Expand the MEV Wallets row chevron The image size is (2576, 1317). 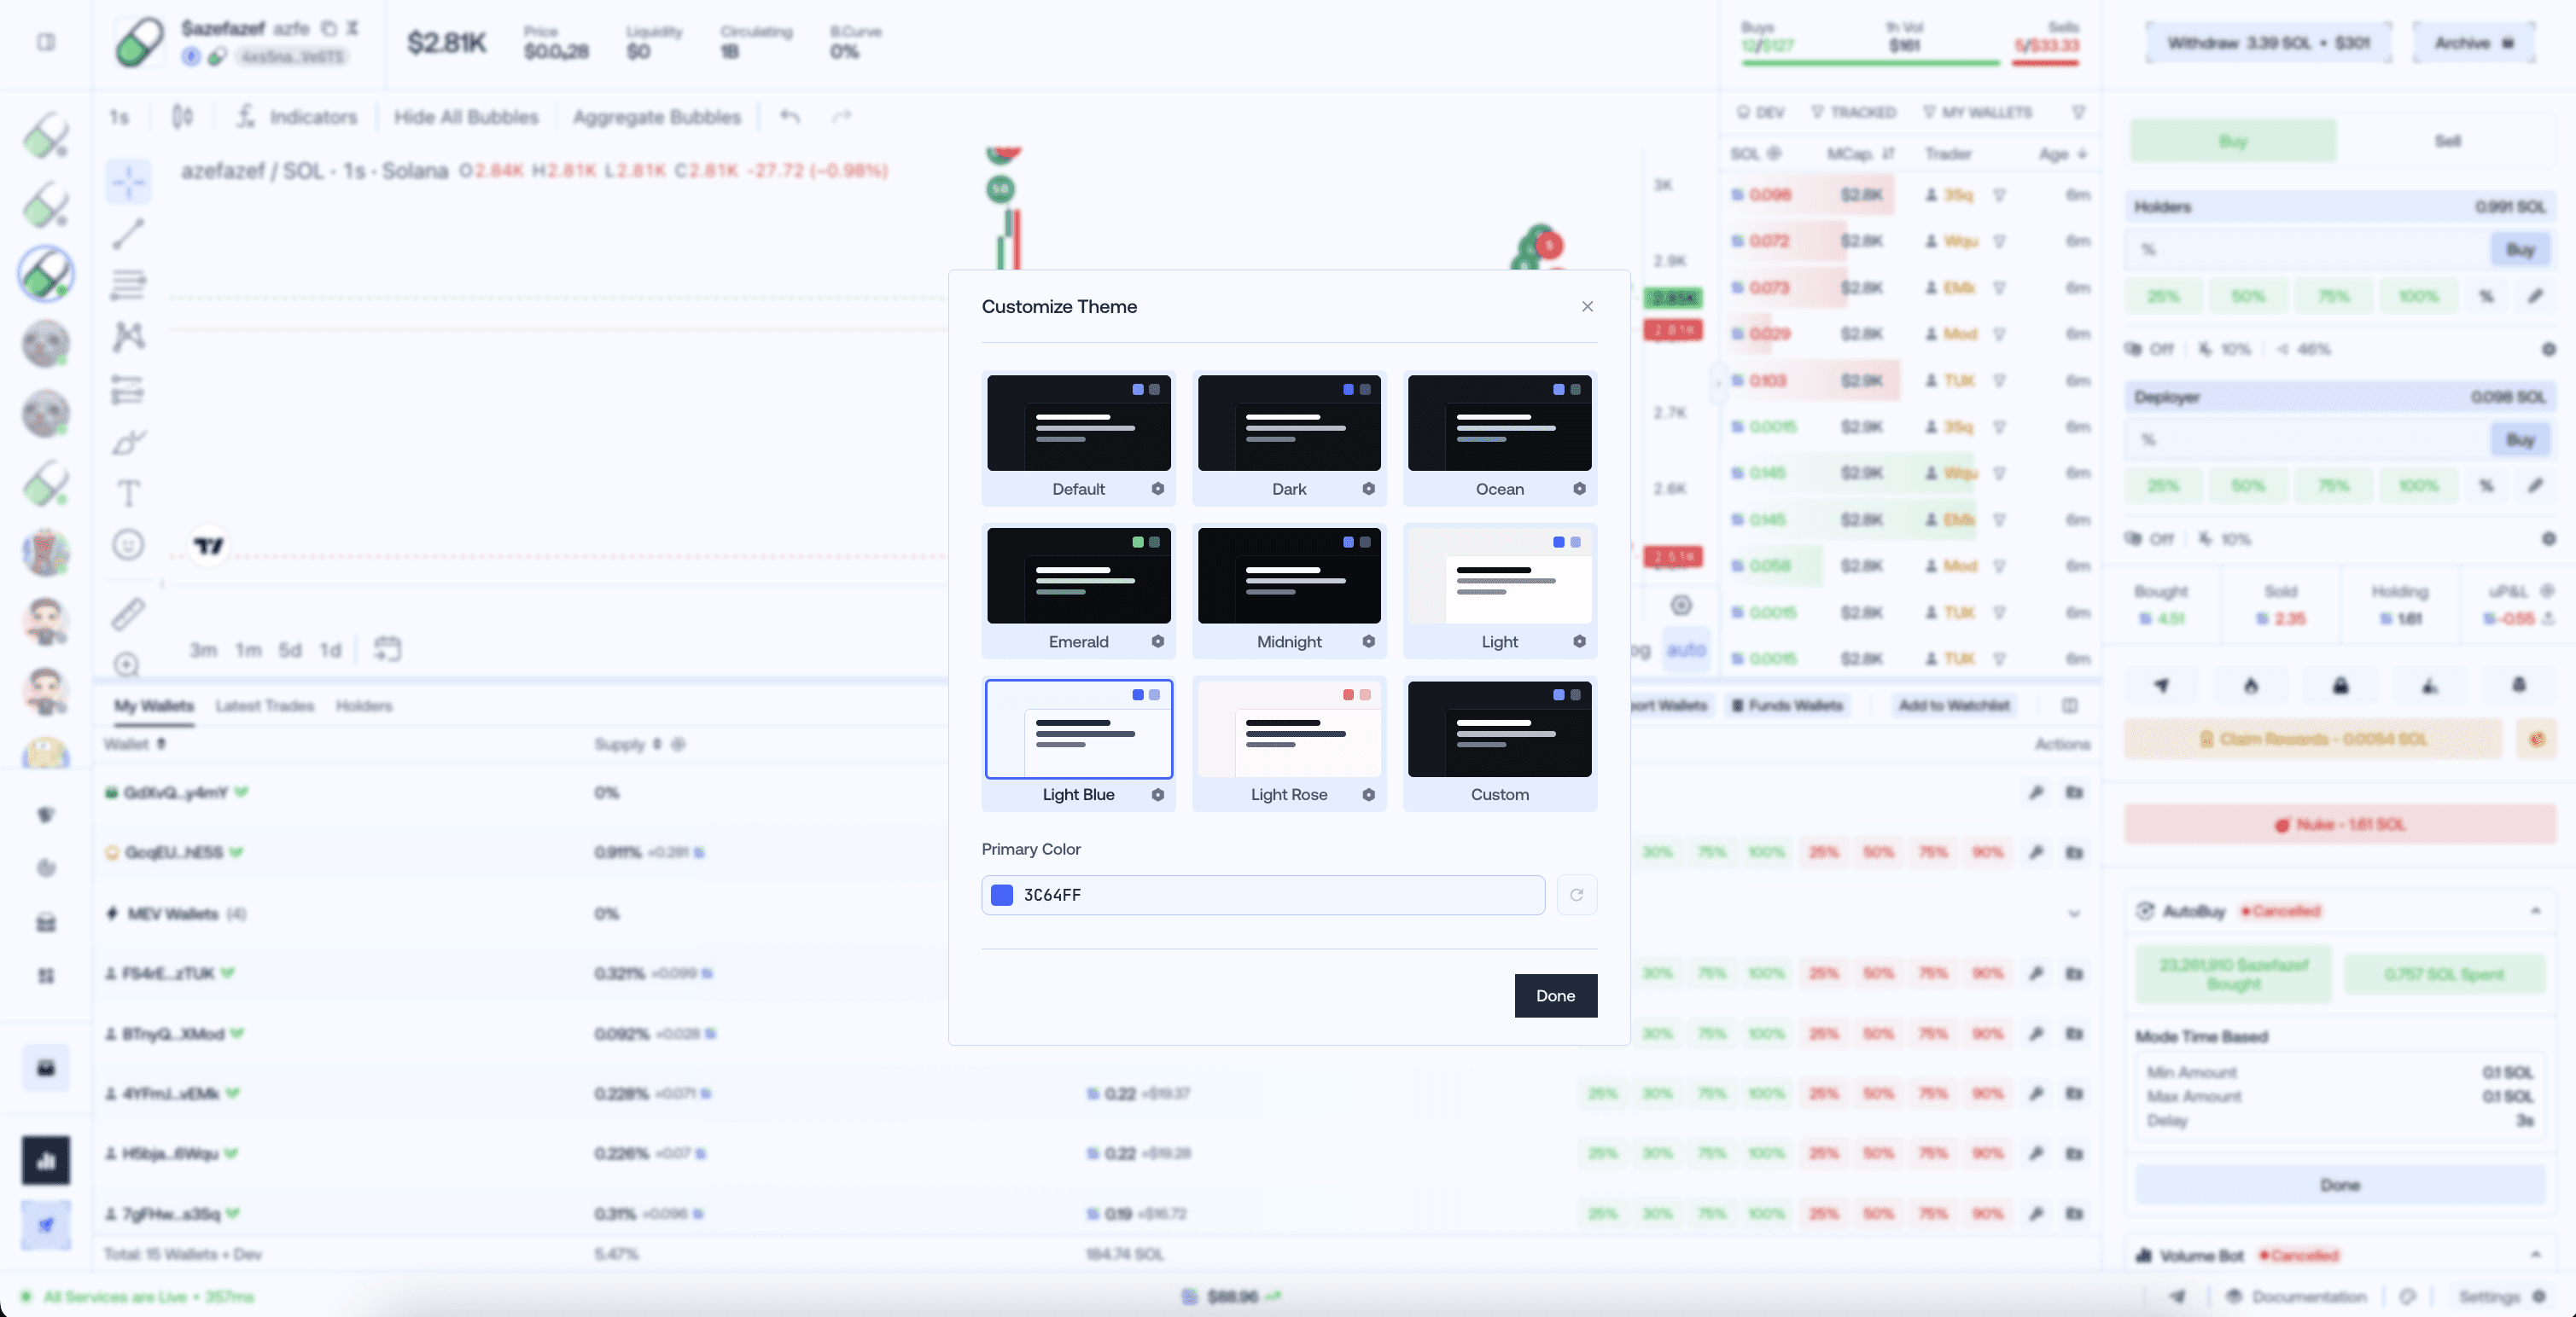[x=2073, y=914]
